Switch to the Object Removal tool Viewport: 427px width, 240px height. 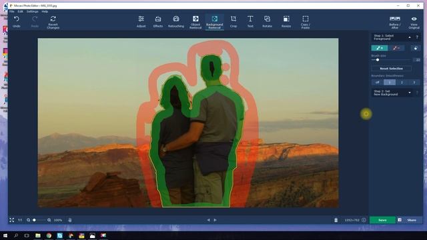(195, 22)
